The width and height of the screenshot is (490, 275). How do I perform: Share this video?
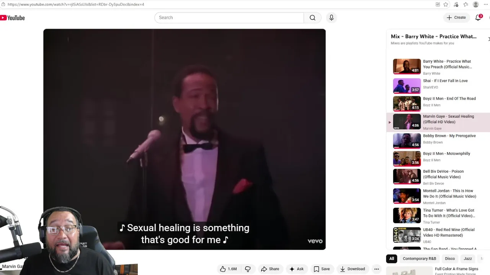click(270, 269)
